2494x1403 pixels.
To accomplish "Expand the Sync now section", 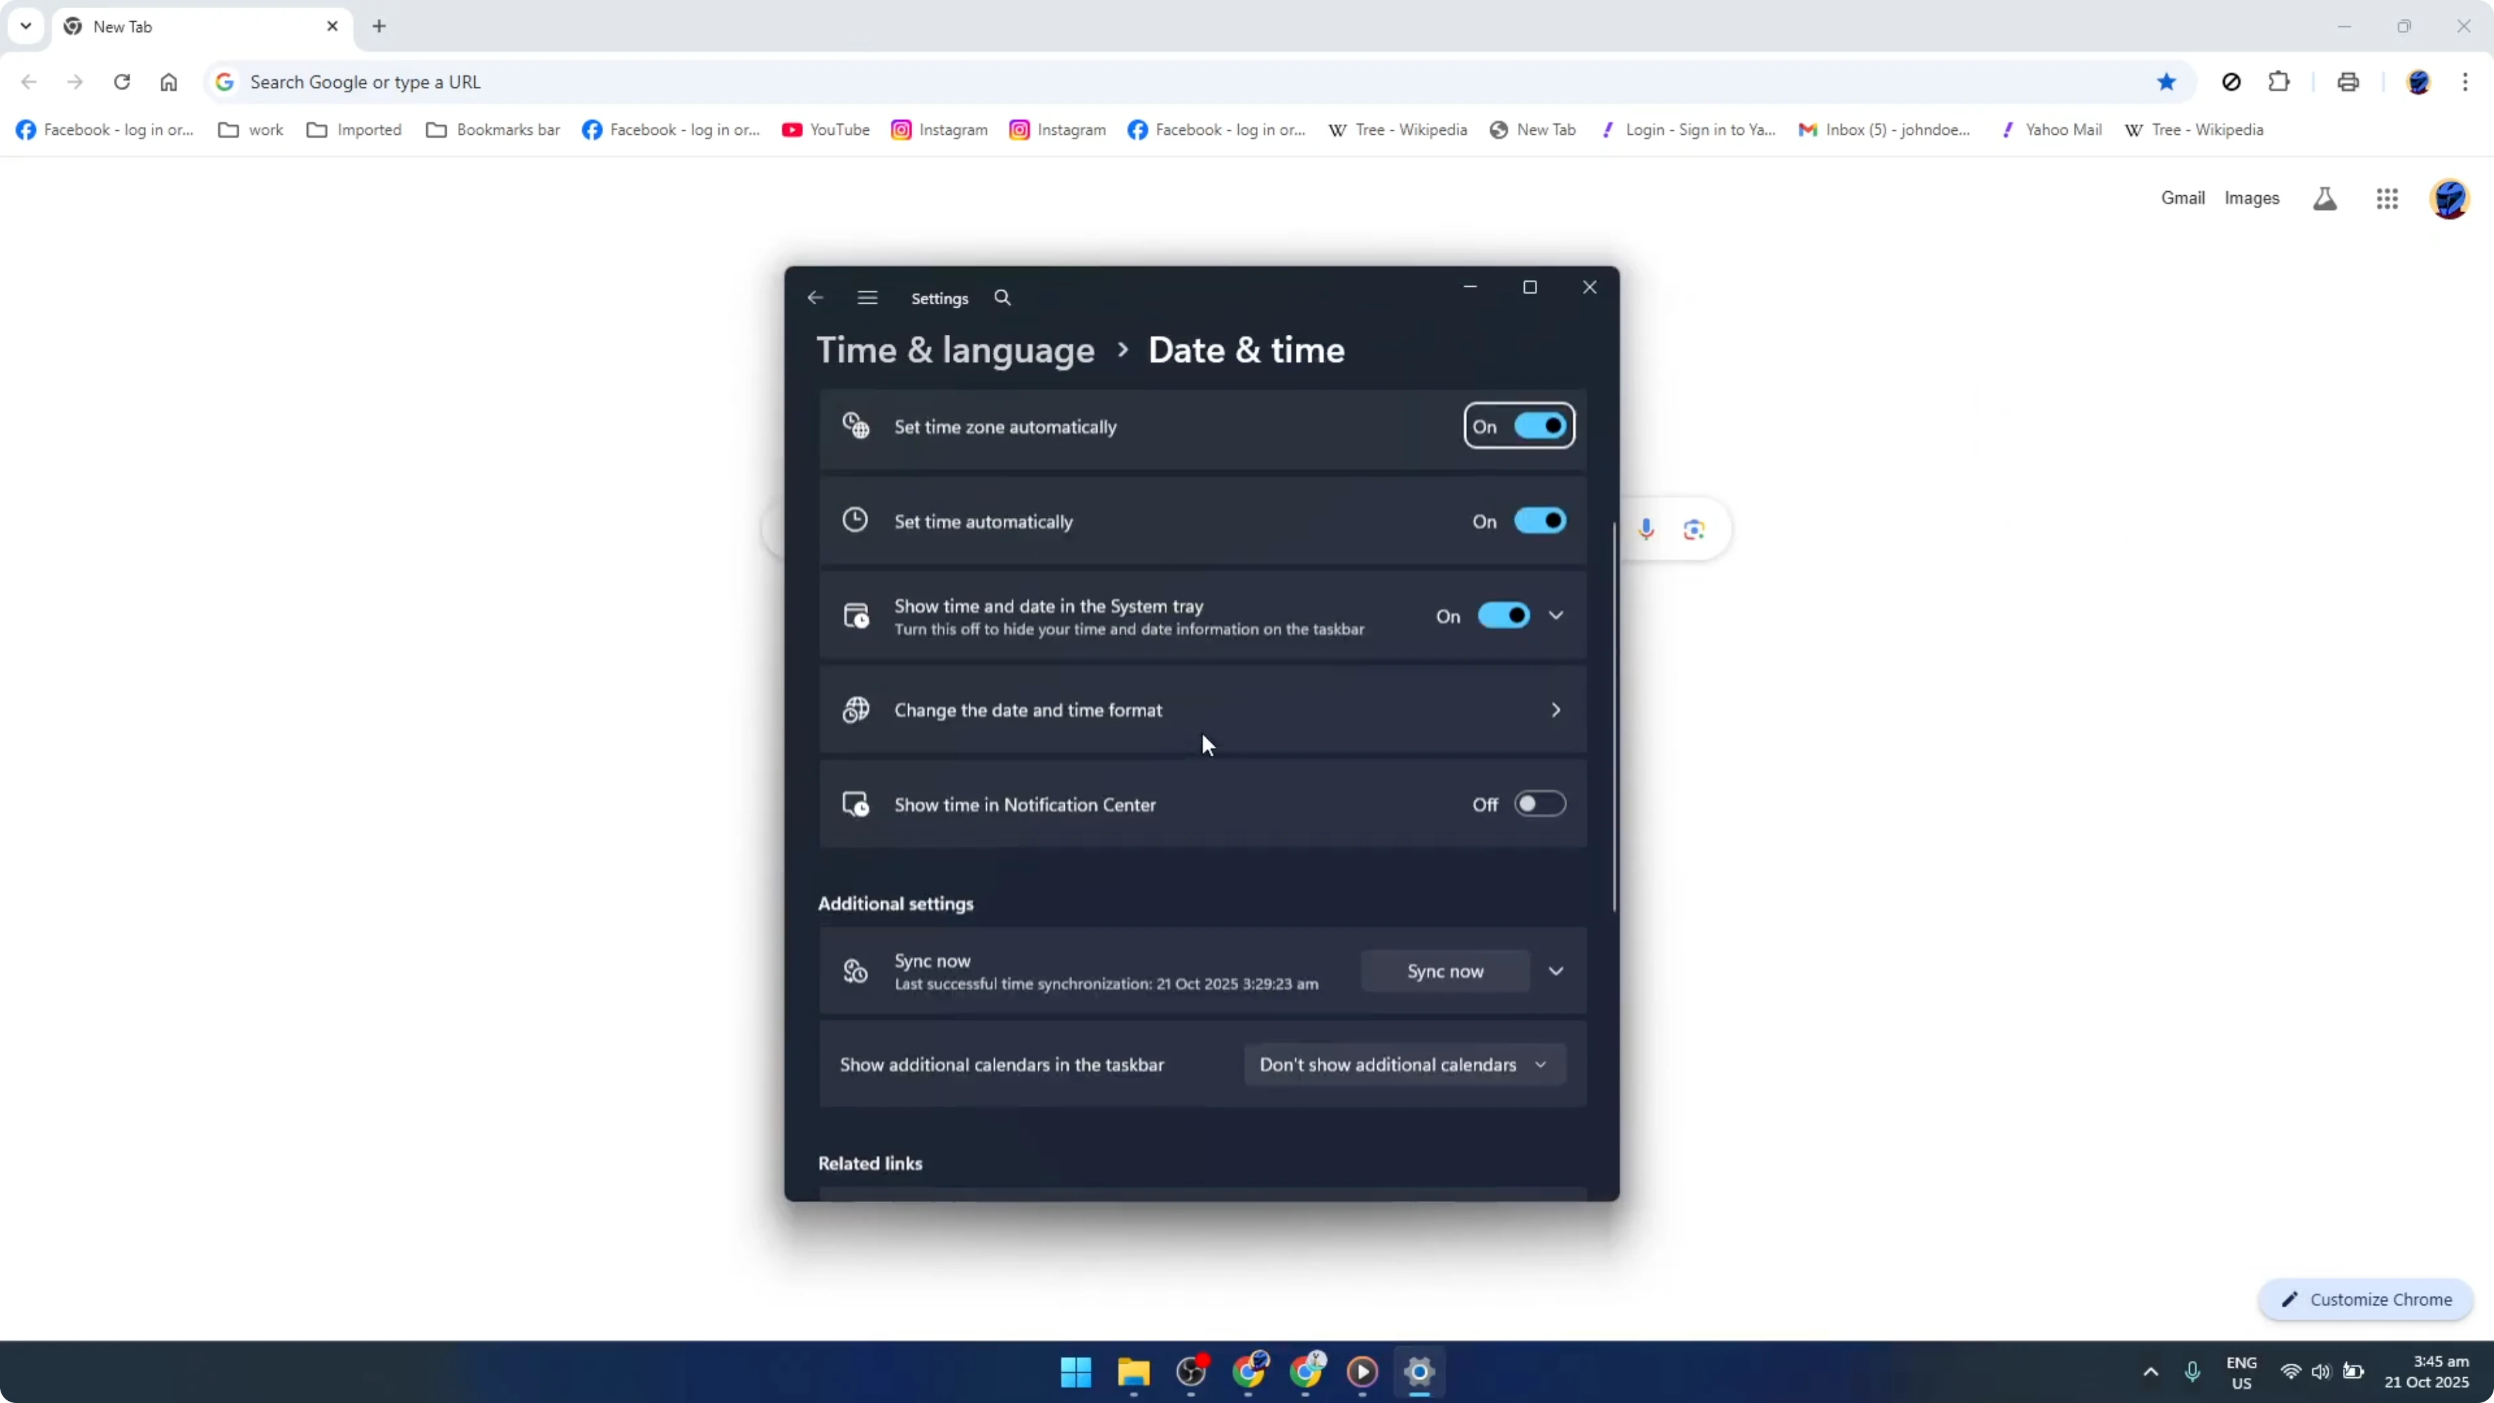I will pos(1556,971).
